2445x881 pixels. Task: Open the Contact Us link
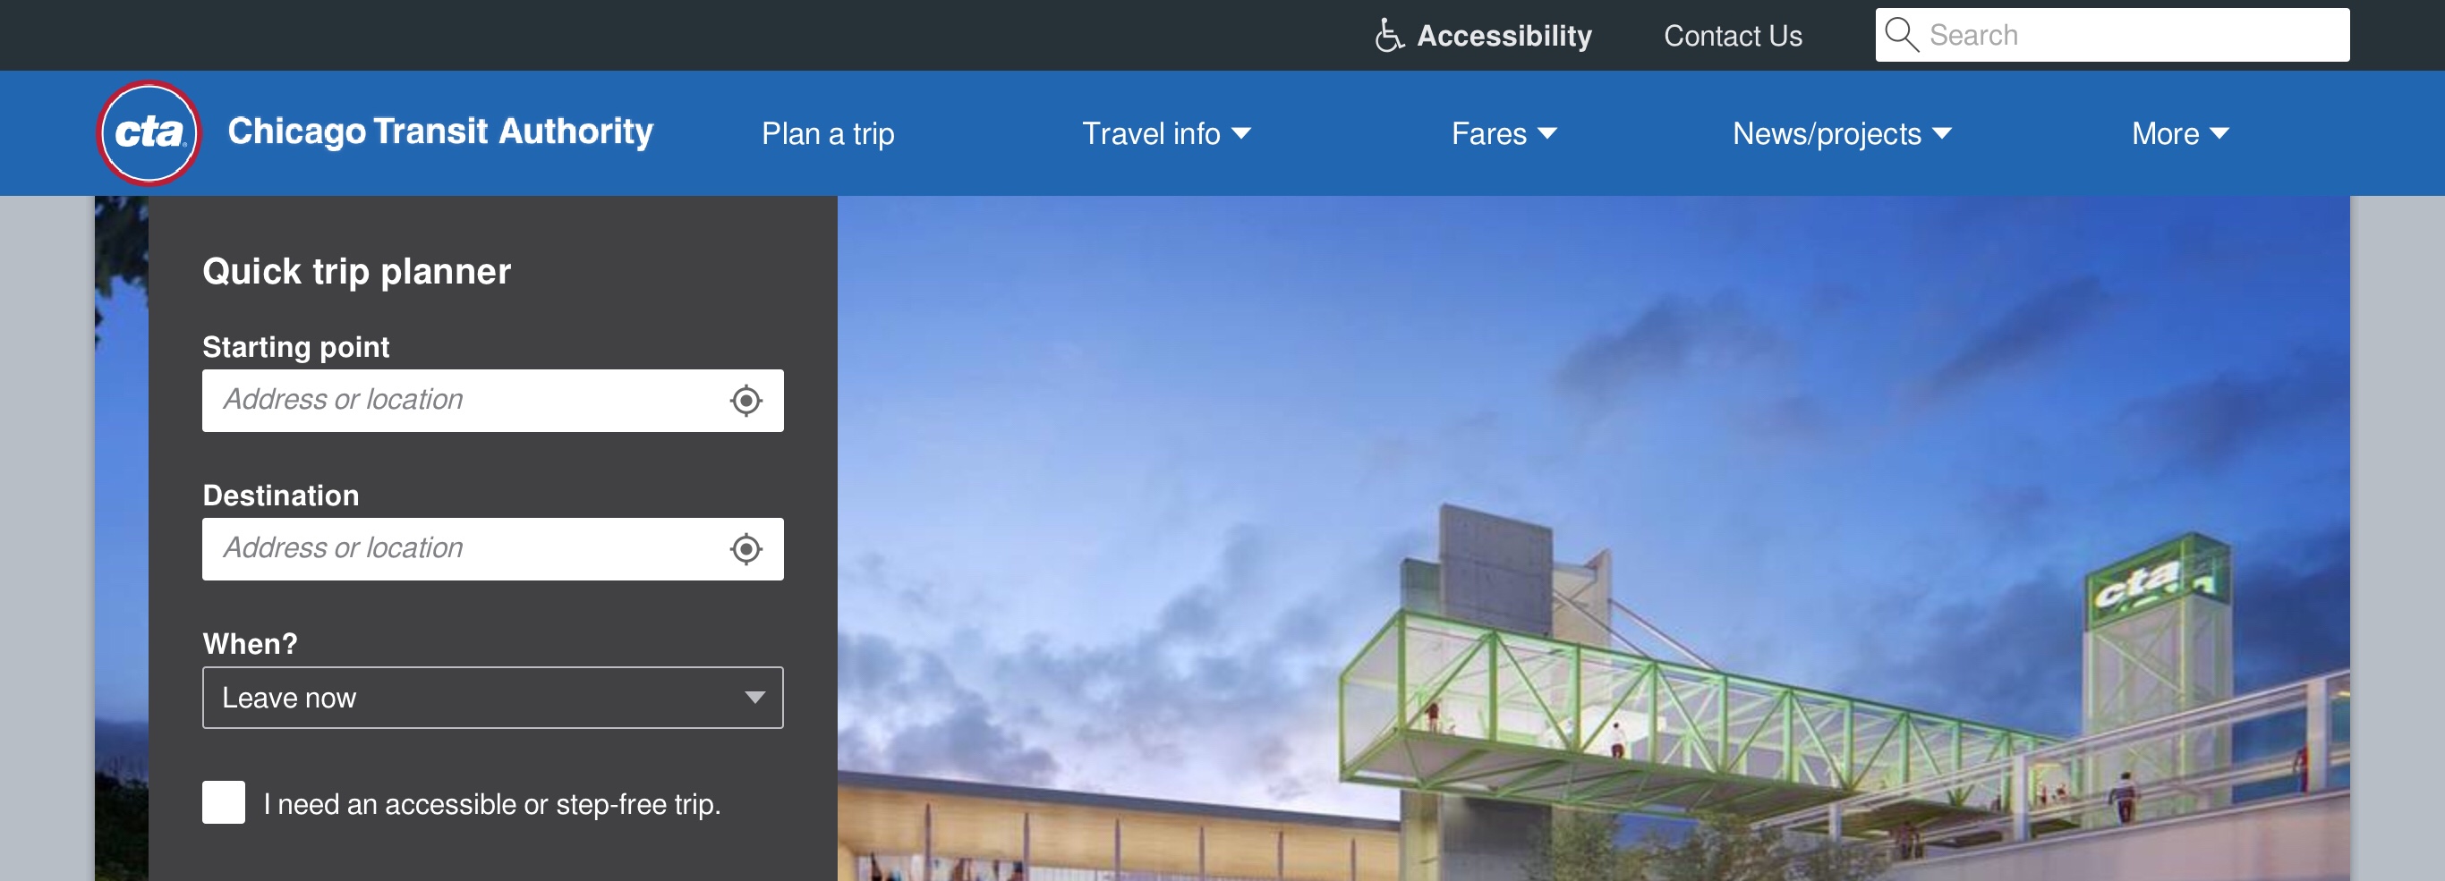click(x=1733, y=36)
